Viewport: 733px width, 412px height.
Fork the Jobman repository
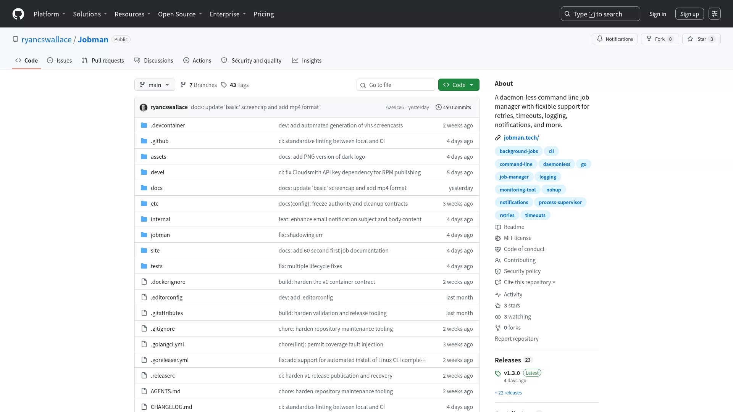pos(660,39)
